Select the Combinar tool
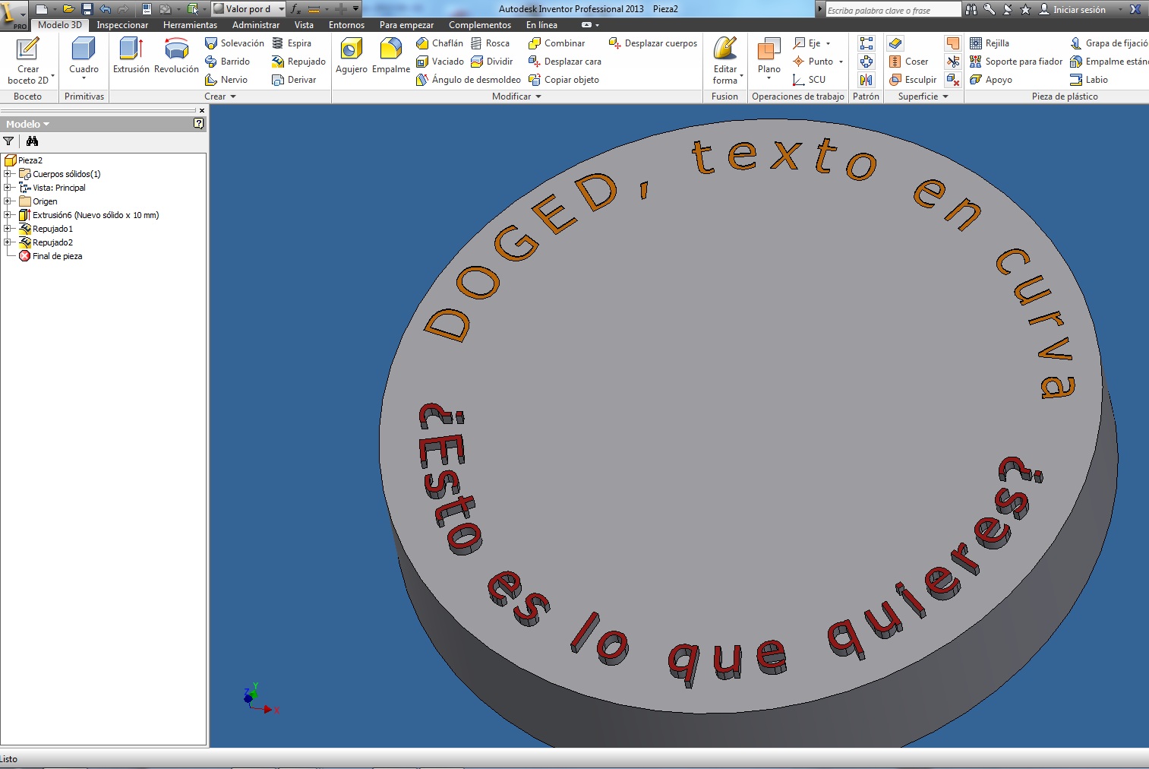 [x=557, y=43]
